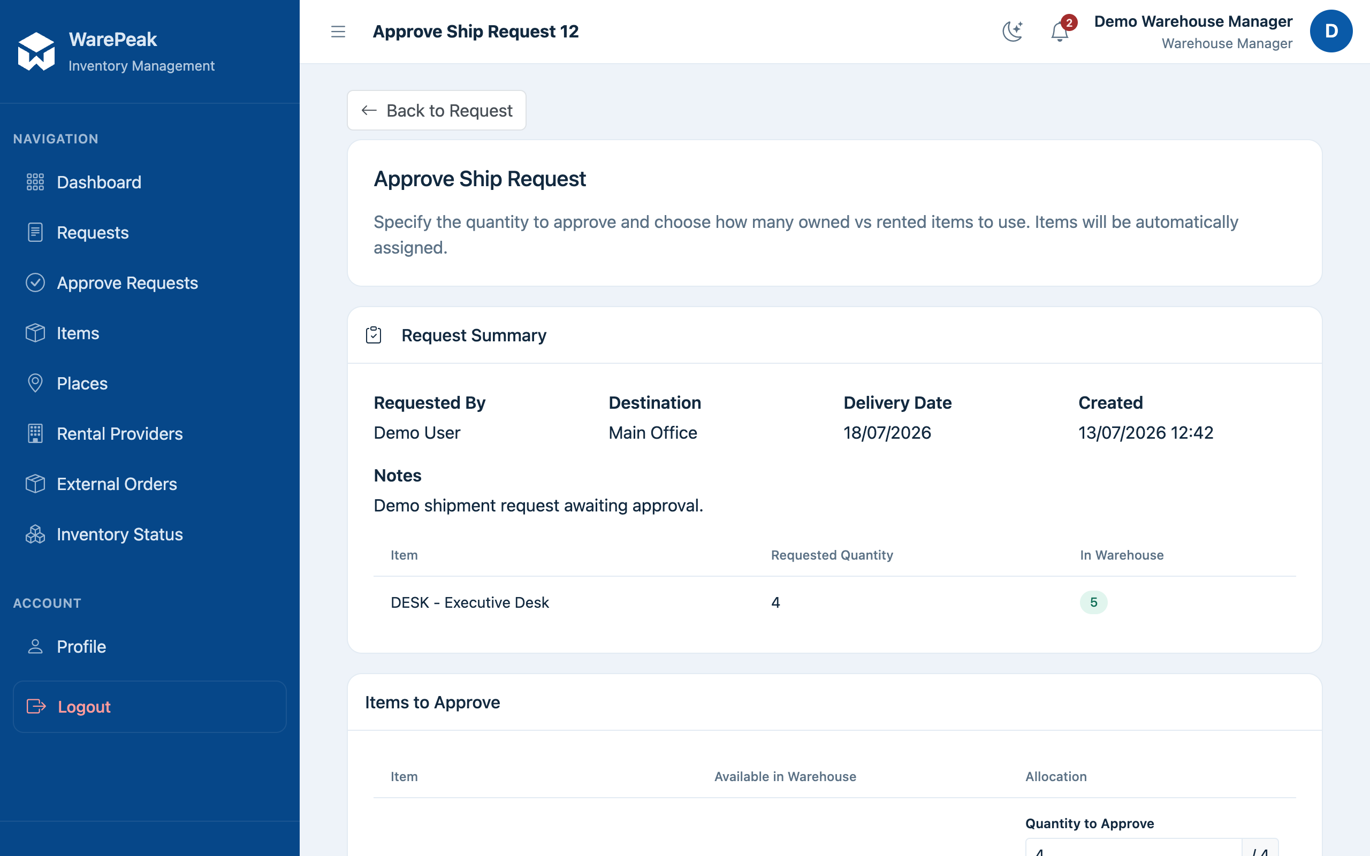Click Available in Warehouse column header
Image resolution: width=1370 pixels, height=856 pixels.
coord(785,776)
